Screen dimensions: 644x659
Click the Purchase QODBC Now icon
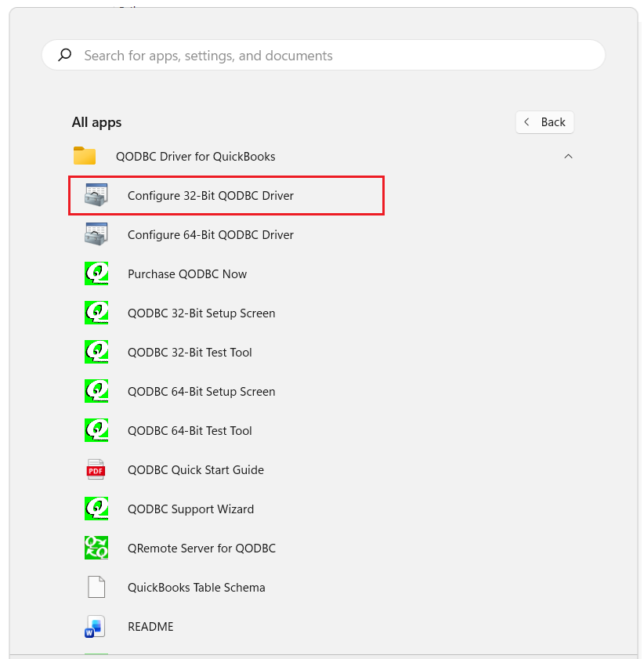coord(96,273)
